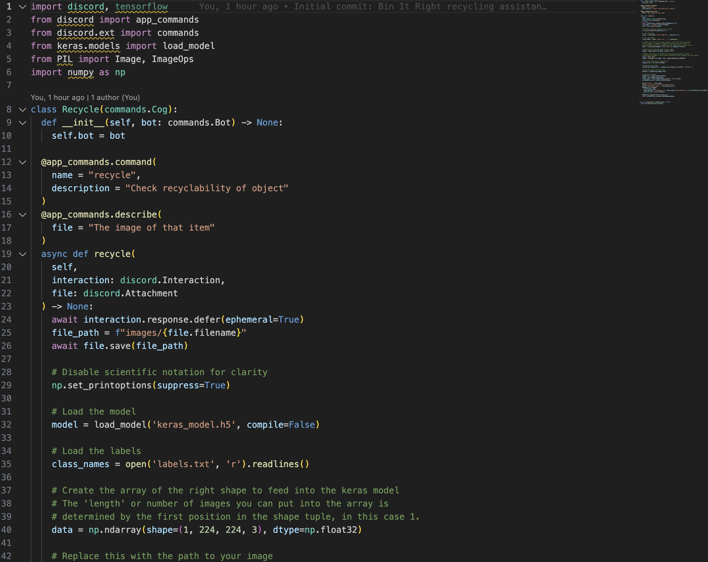This screenshot has width=708, height=562.
Task: Collapse the __init__ method fold chevron
Action: click(x=23, y=123)
